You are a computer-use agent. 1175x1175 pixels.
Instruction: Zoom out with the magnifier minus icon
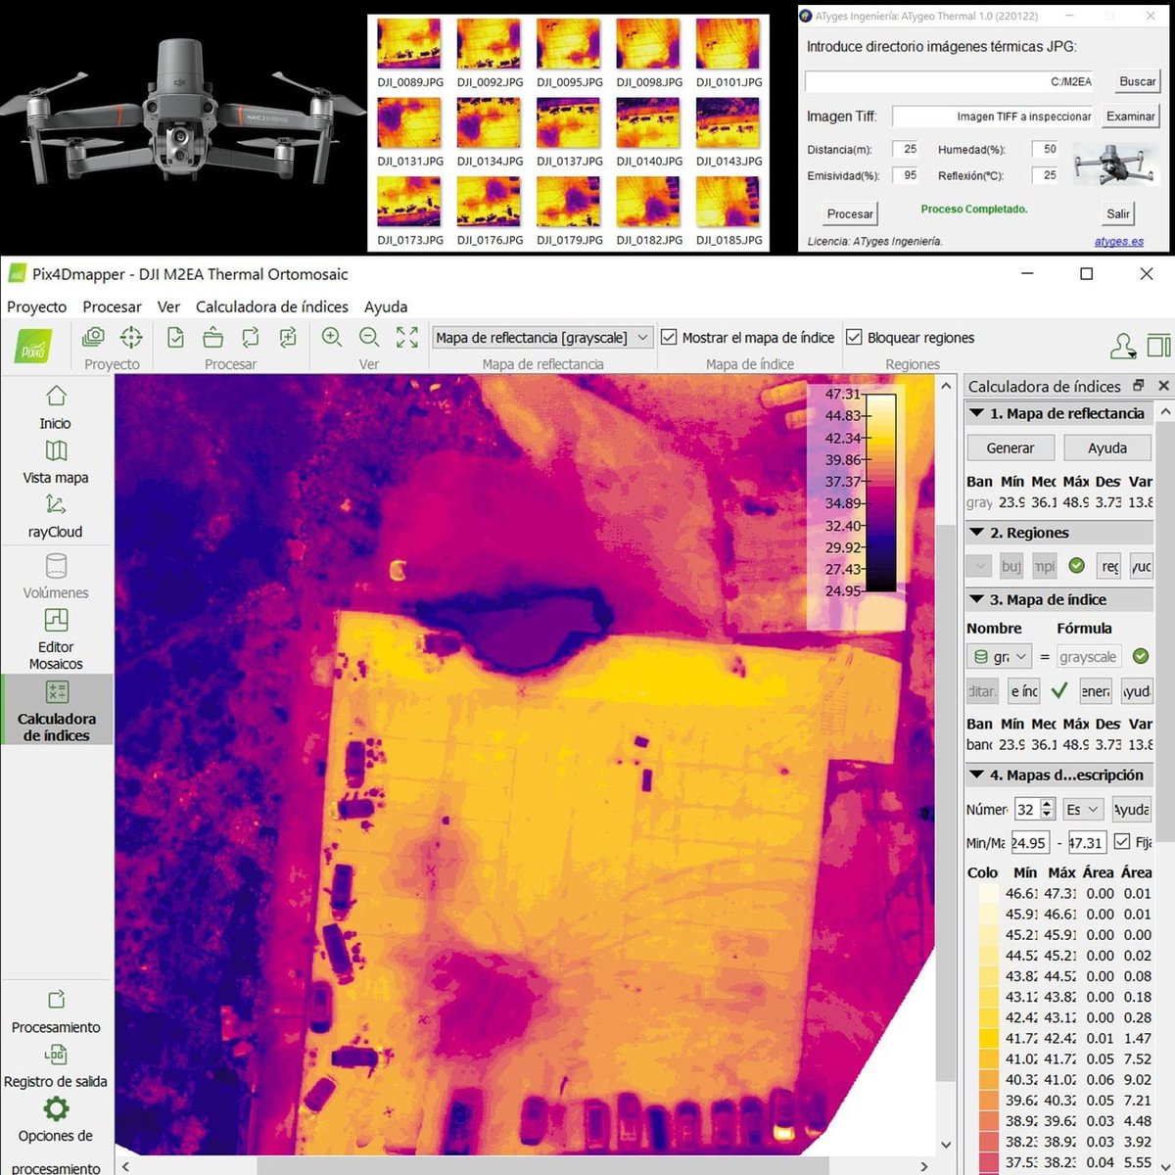[x=369, y=338]
